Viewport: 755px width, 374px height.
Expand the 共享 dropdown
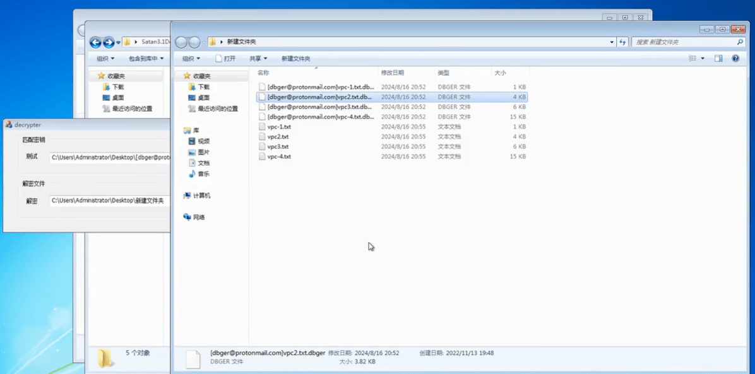tap(258, 58)
